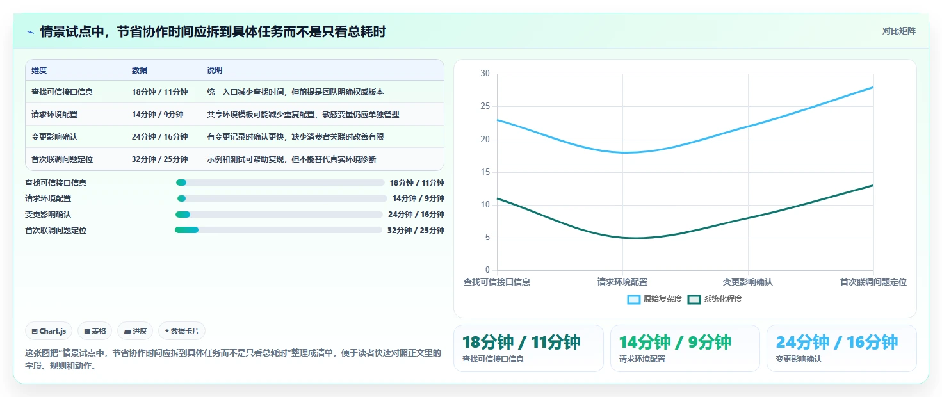Click the description starting 统一入口减少查找时间
This screenshot has width=942, height=397.
295,92
